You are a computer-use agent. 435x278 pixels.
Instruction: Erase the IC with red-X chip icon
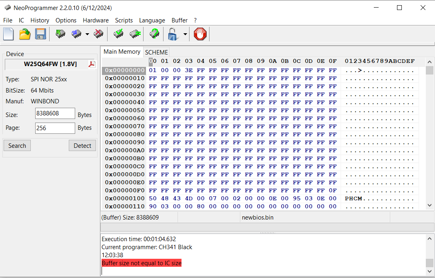tap(98, 34)
